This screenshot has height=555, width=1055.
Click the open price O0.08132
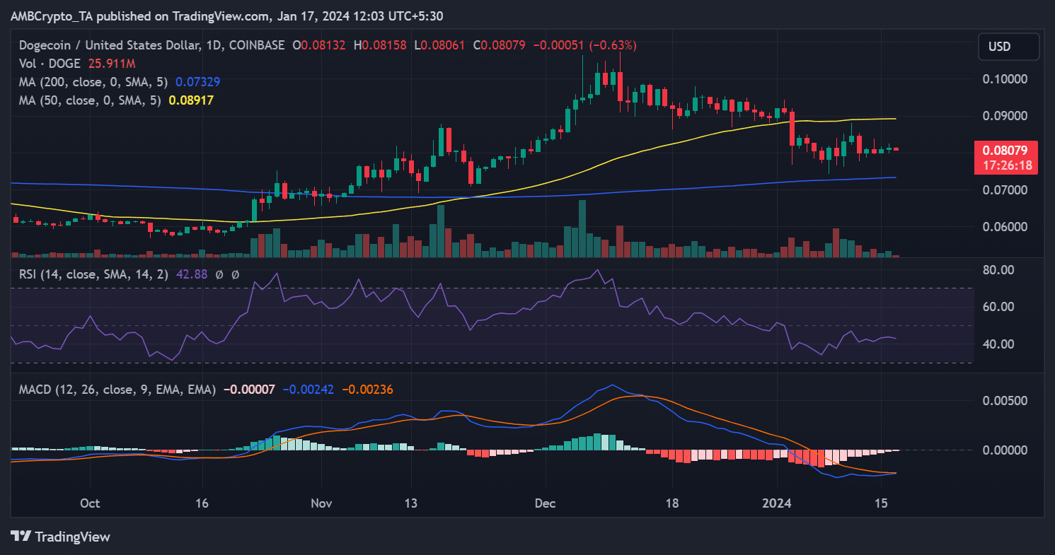point(320,45)
